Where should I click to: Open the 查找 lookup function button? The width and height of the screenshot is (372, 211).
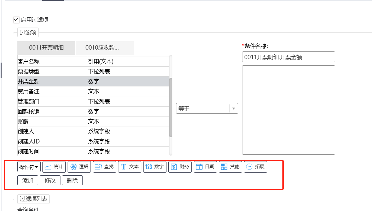(x=104, y=167)
